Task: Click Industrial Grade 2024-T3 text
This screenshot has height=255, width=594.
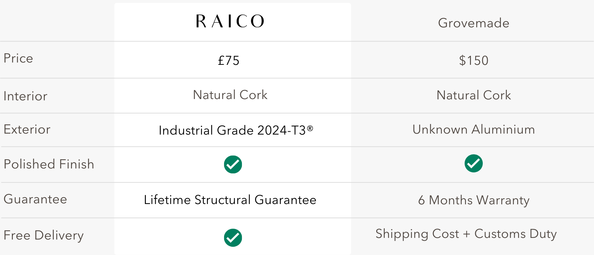Action: pos(236,130)
